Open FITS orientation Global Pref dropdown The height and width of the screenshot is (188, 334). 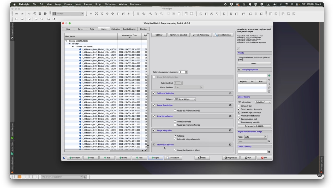tap(263, 102)
